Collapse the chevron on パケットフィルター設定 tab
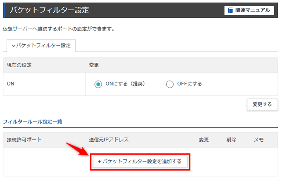 (13, 46)
